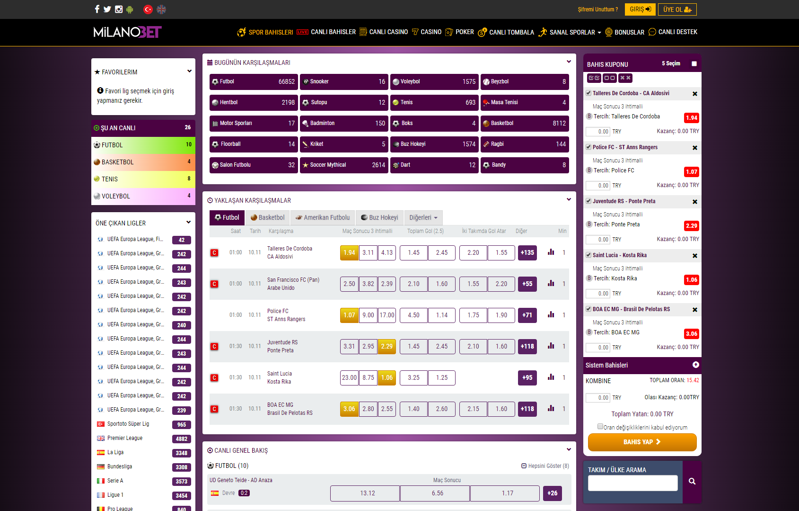Switch to the Basketbol tab
Viewport: 799px width, 511px height.
click(268, 218)
